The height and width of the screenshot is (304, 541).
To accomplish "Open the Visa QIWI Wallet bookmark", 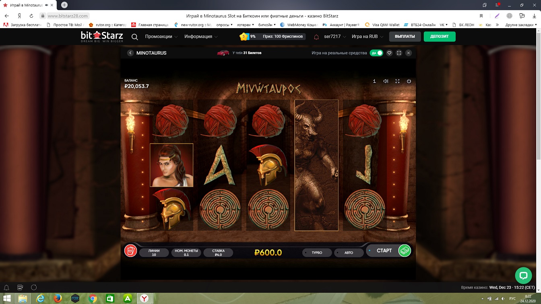I will (382, 25).
